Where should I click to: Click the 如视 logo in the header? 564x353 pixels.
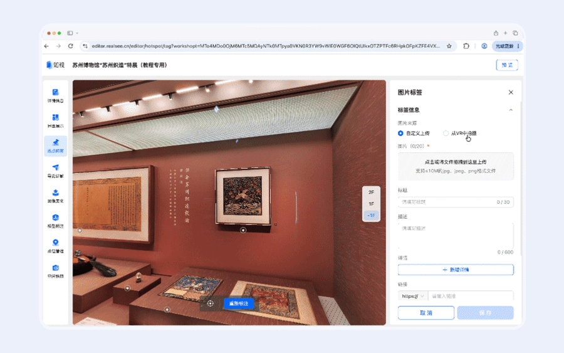55,65
